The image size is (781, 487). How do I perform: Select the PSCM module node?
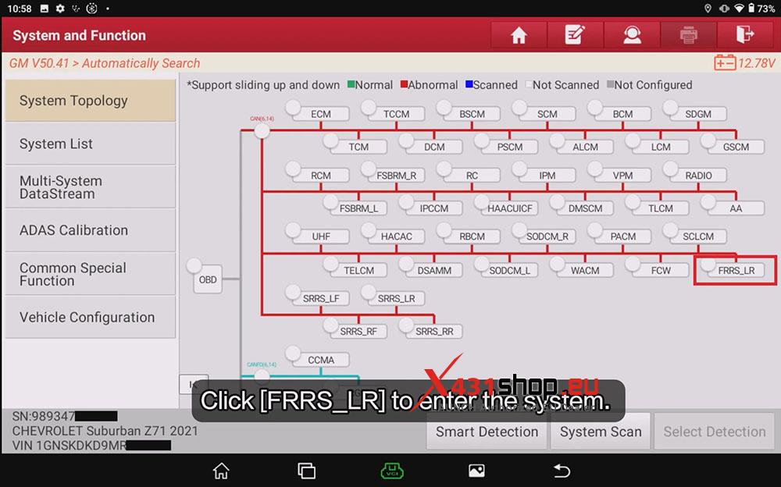(509, 147)
